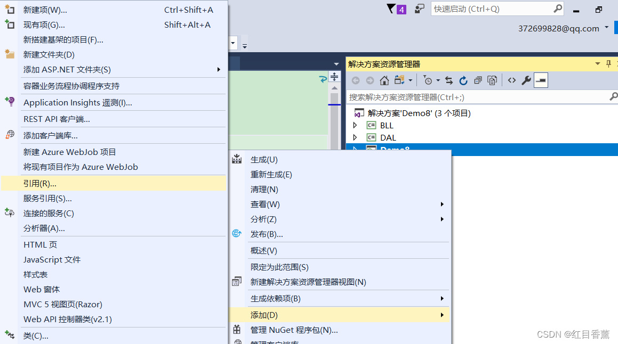Click the View Code icon in Solution Explorer
Image resolution: width=618 pixels, height=344 pixels.
pyautogui.click(x=512, y=80)
